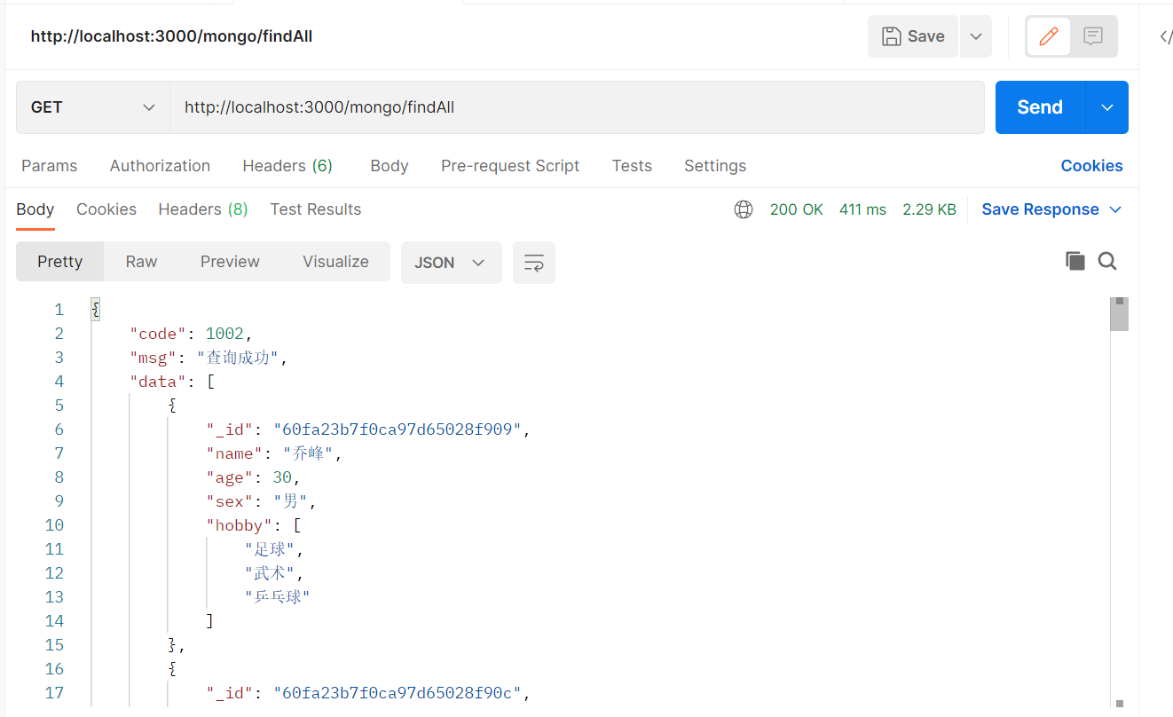Switch response view to Preview
1173x717 pixels.
point(230,262)
